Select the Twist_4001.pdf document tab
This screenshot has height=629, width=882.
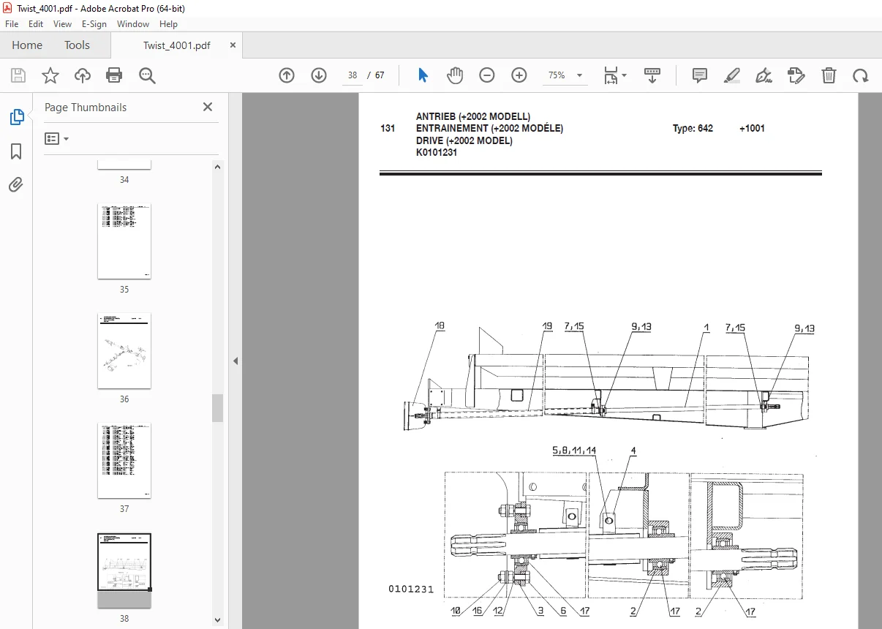pos(176,45)
